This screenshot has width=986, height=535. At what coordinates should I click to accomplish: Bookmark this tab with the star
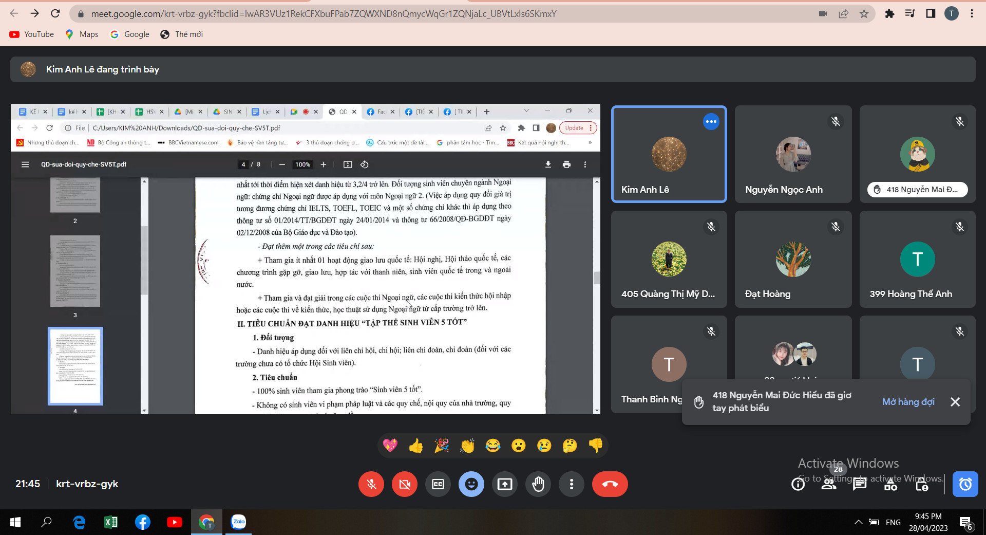point(864,14)
